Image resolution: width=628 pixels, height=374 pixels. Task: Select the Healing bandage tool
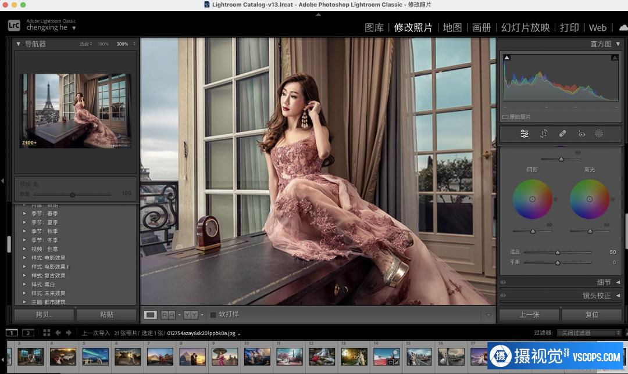(562, 134)
